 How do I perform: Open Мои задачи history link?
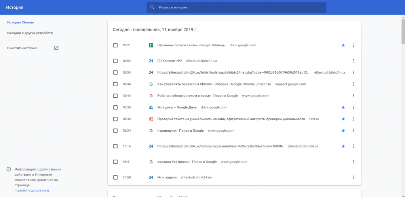(167, 177)
